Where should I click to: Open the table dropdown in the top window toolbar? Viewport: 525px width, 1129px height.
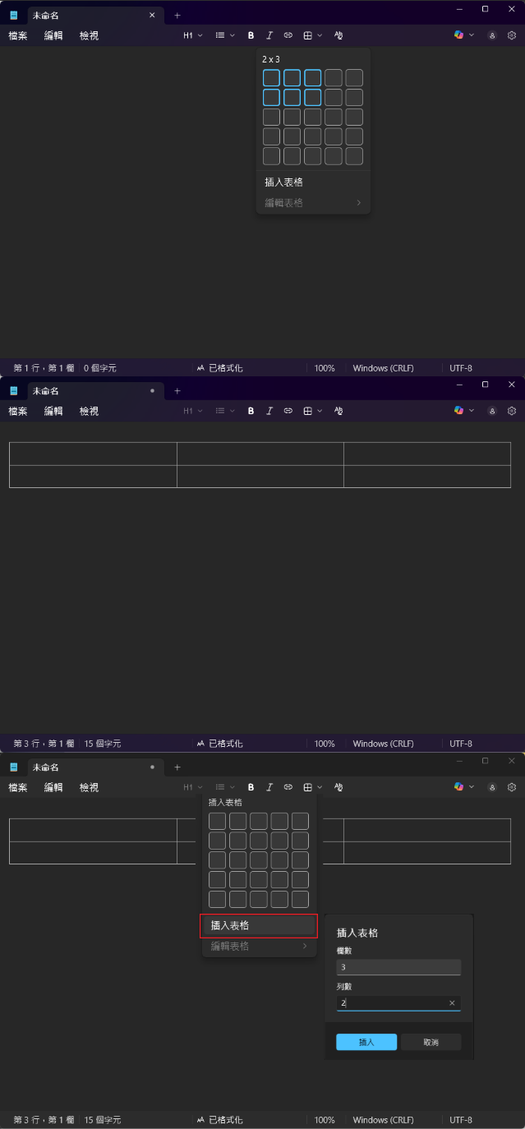[312, 35]
